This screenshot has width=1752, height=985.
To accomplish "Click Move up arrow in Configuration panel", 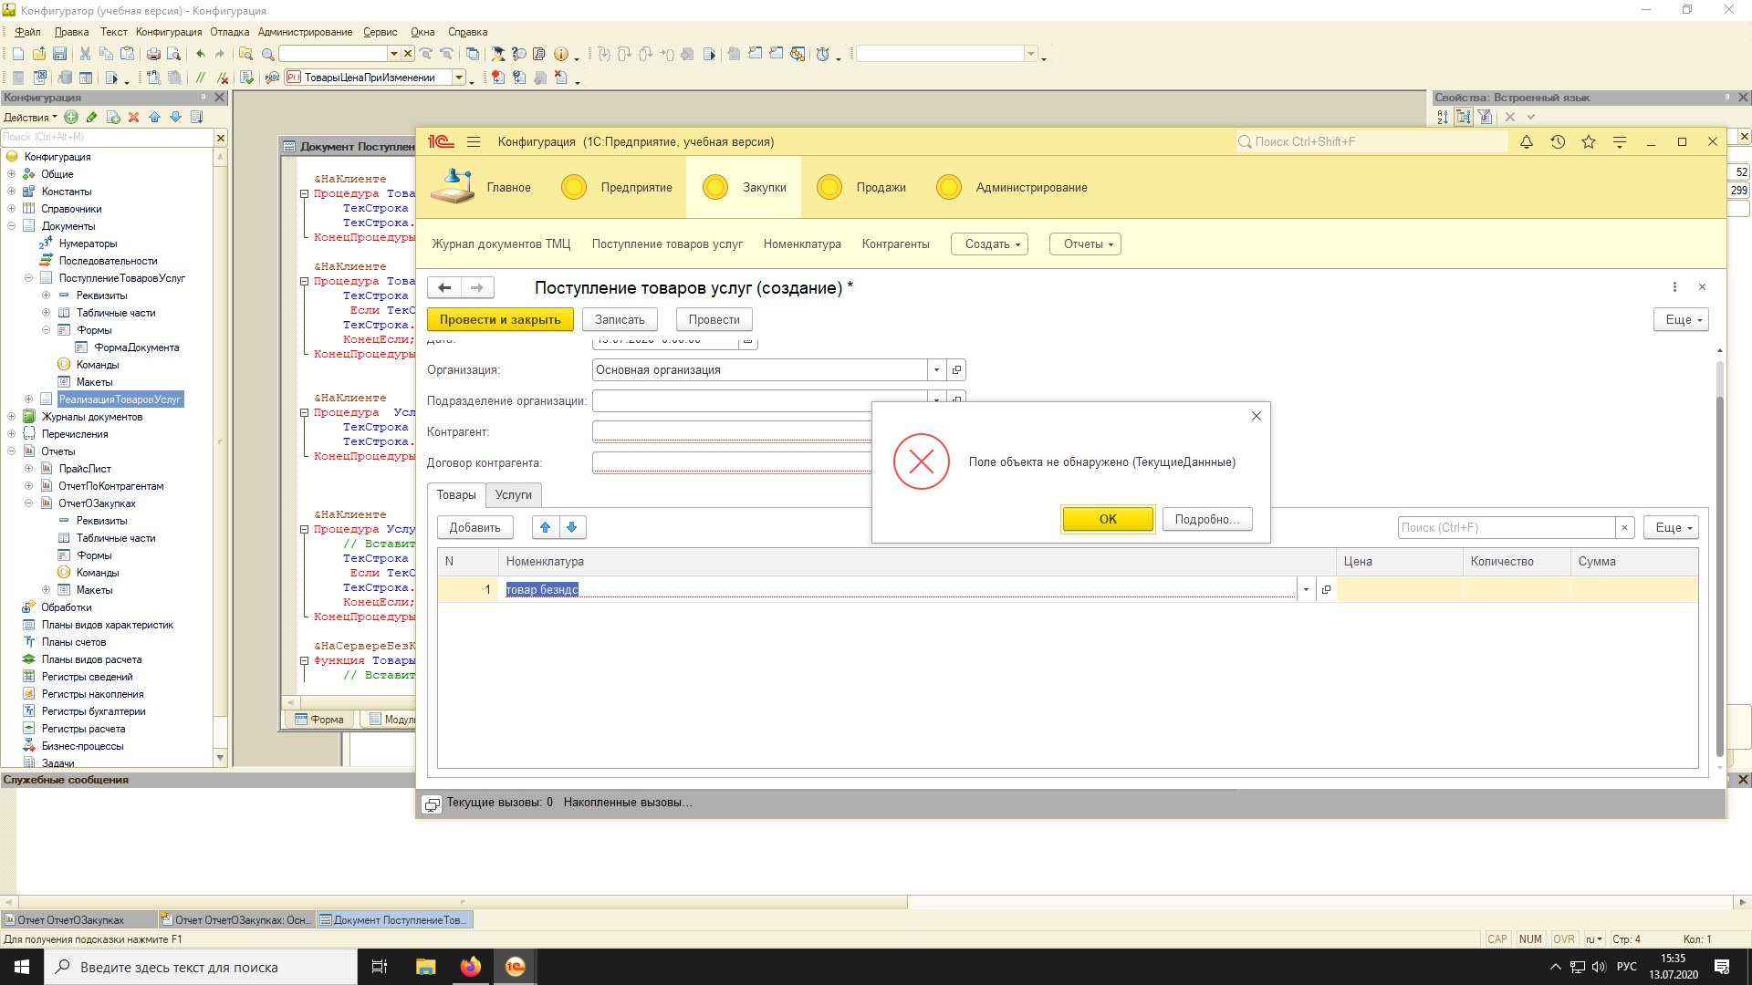I will (154, 117).
